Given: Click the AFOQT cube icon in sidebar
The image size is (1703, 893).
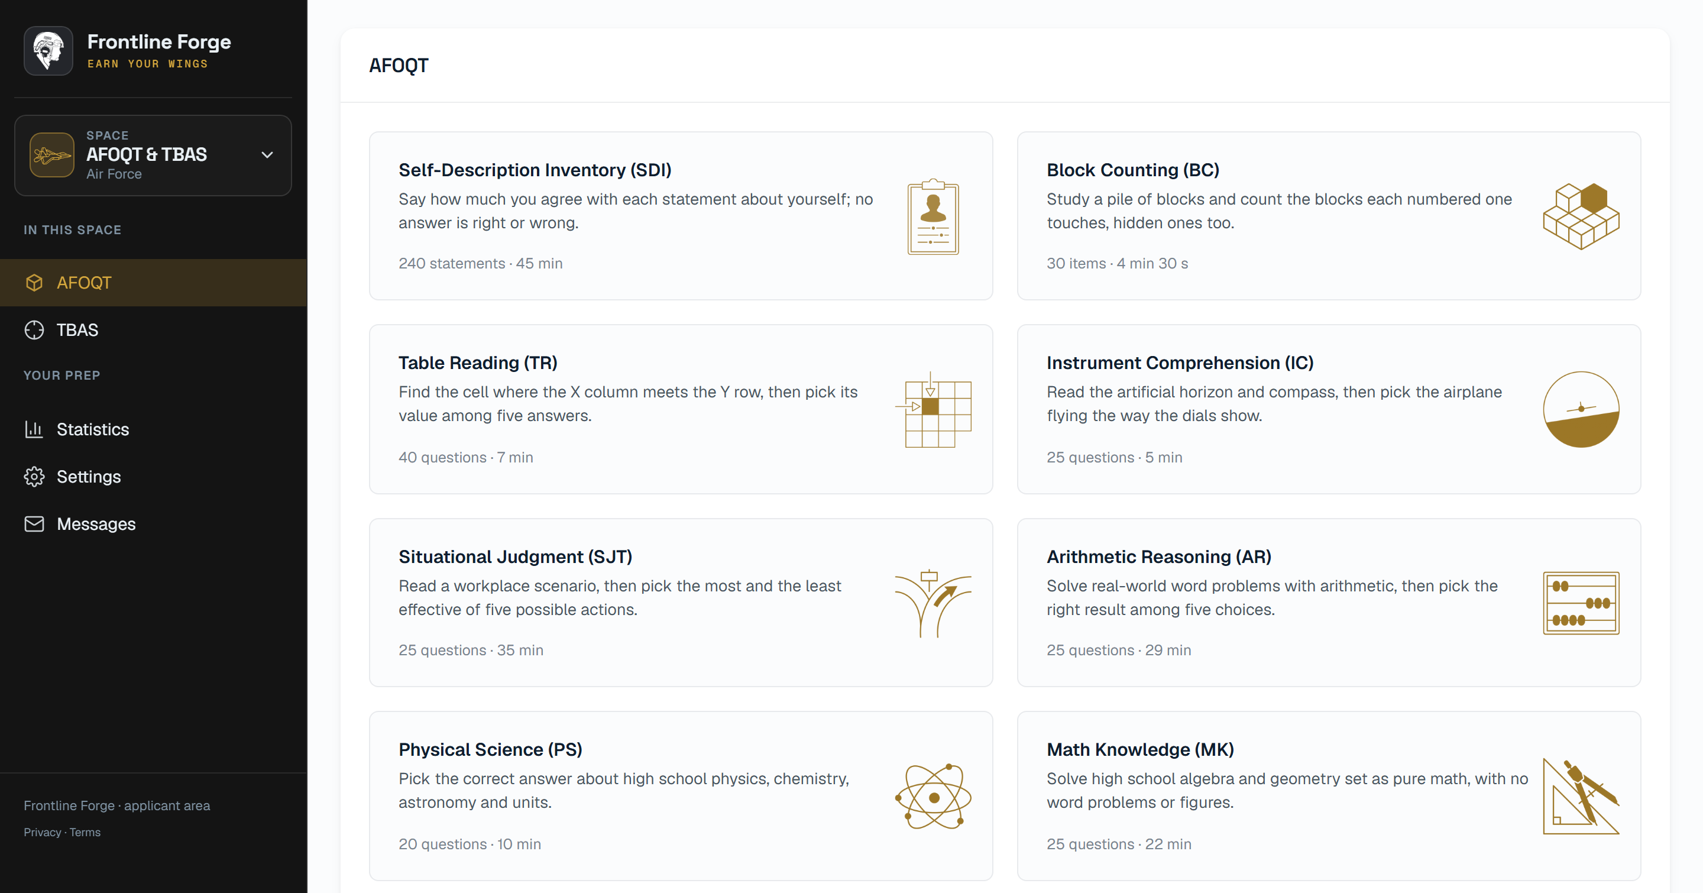Looking at the screenshot, I should tap(34, 283).
